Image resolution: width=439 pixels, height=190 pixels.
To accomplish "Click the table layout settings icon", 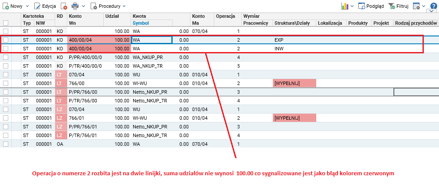I will point(416,6).
